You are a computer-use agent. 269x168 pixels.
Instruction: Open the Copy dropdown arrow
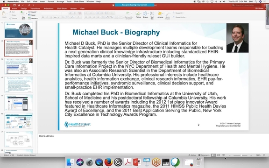[17, 15]
